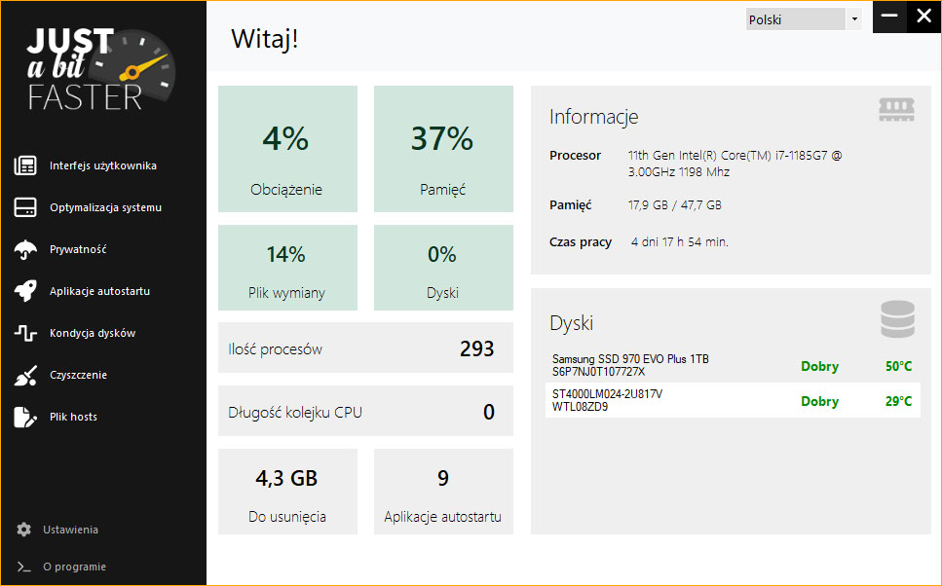942x586 pixels.
Task: Select the ST4000LM024 disk row
Action: pos(733,400)
